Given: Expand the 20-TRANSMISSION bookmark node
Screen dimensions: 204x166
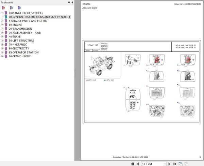Looking at the screenshot, I should click(x=2, y=29).
